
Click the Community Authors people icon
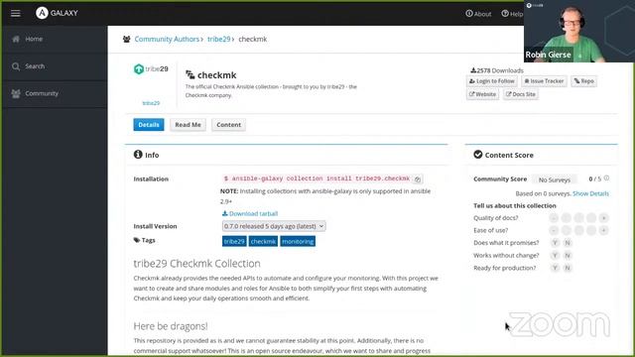click(x=127, y=40)
